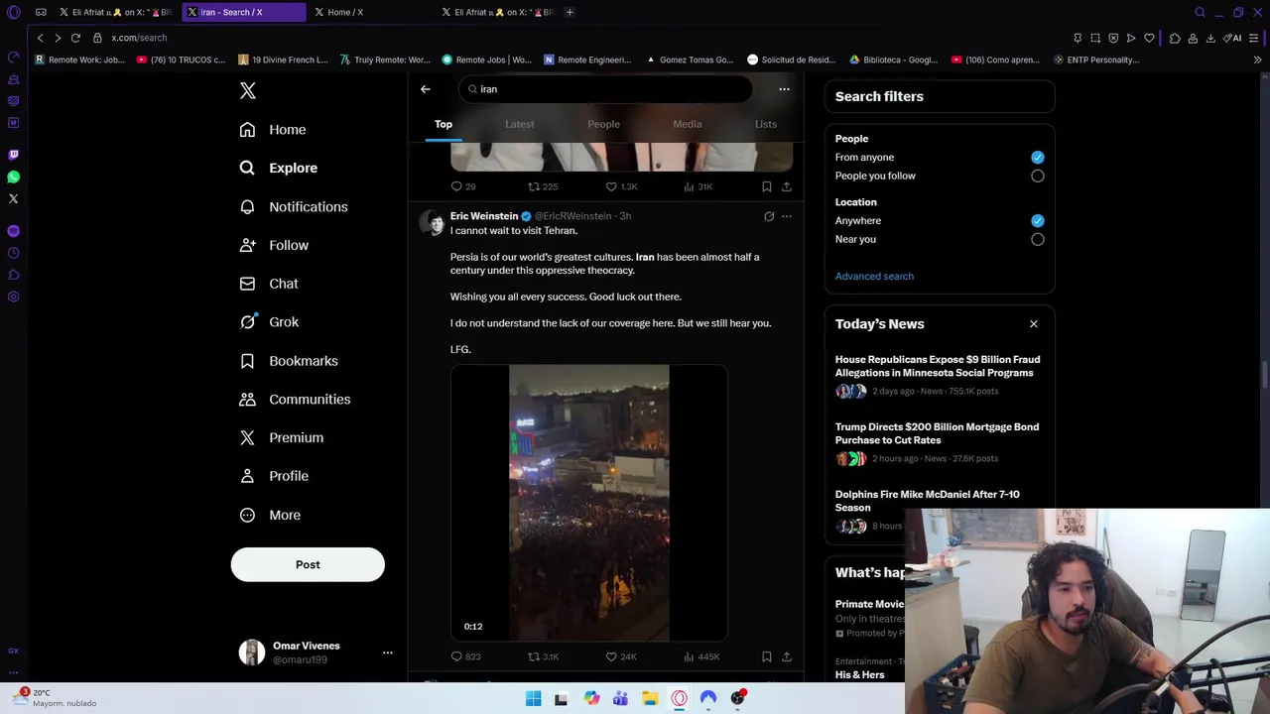The height and width of the screenshot is (714, 1270).
Task: Open account switcher dots next to Omar Vivenes
Action: [x=388, y=653]
